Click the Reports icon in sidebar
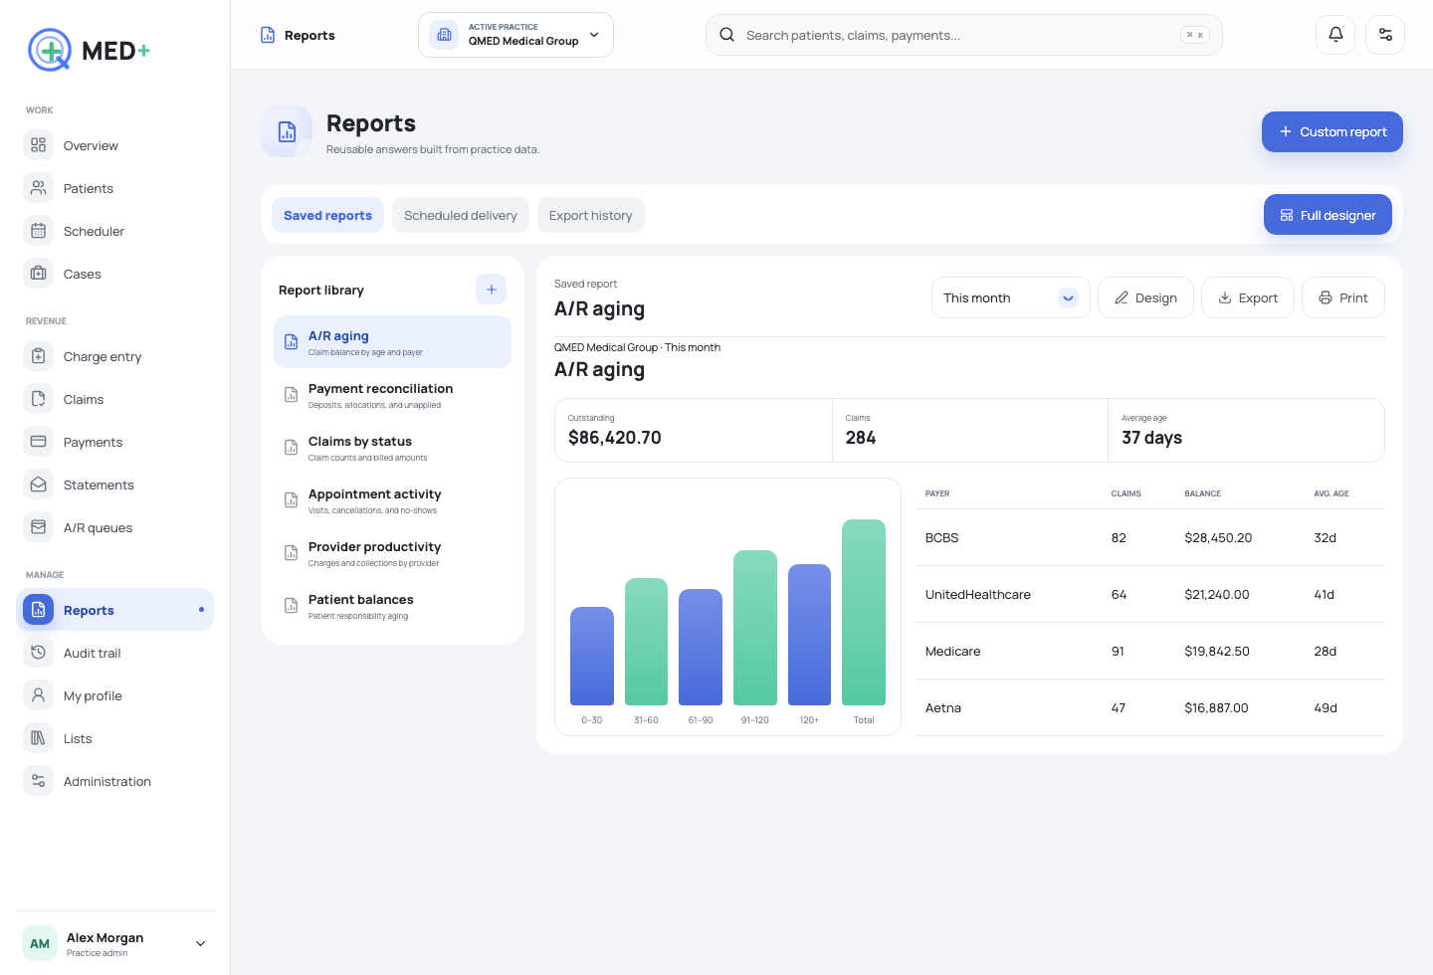1433x975 pixels. (x=38, y=610)
